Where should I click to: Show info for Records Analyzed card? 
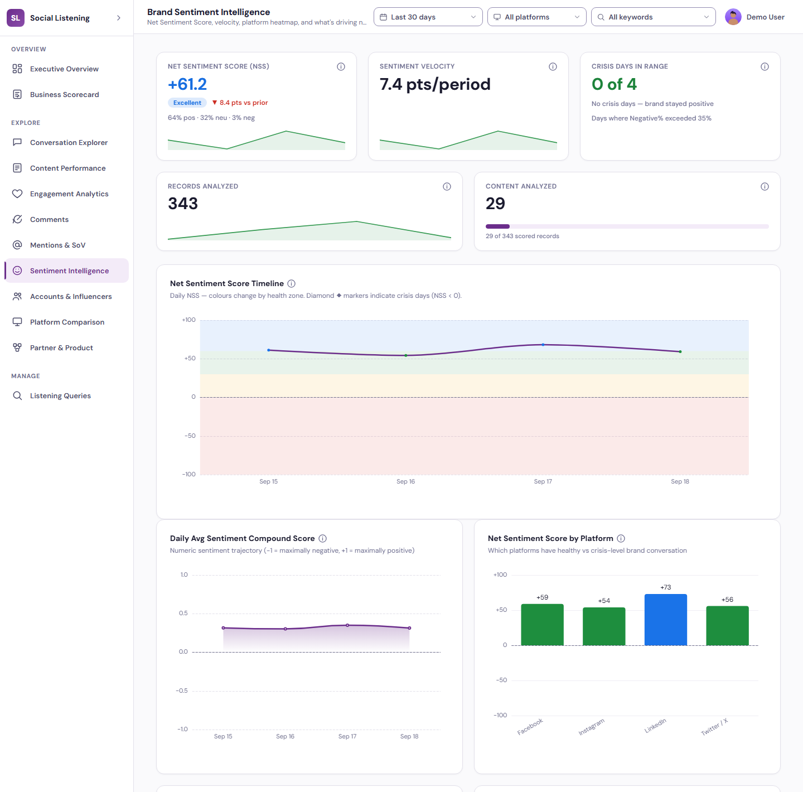tap(447, 187)
